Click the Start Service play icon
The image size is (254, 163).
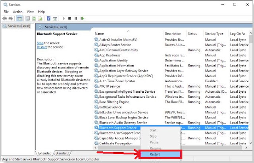pyautogui.click(x=63, y=18)
